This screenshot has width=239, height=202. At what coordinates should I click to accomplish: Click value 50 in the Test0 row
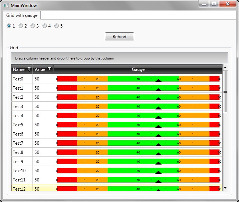point(37,79)
